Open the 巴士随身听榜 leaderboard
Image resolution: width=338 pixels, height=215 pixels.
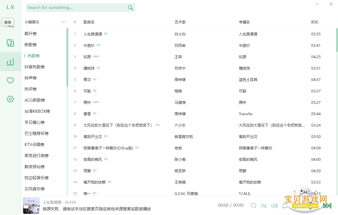tap(36, 133)
